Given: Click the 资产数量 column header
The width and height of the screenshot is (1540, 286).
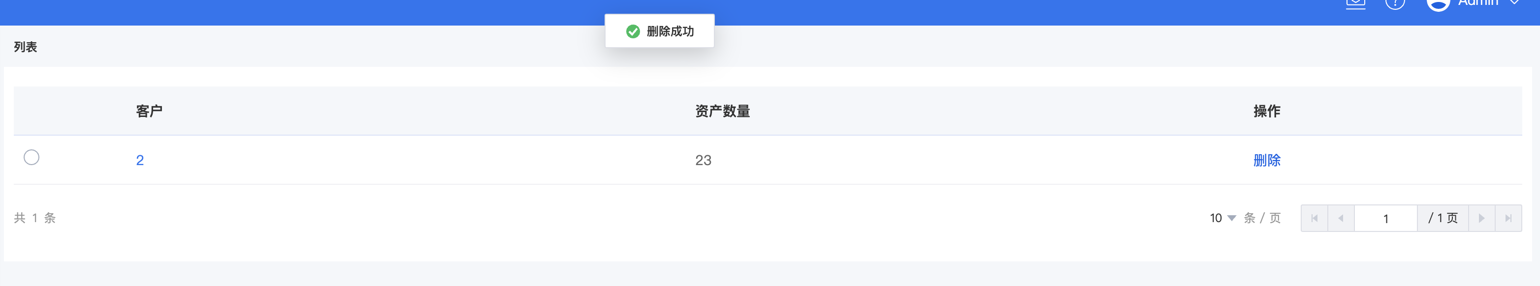Looking at the screenshot, I should pos(722,111).
